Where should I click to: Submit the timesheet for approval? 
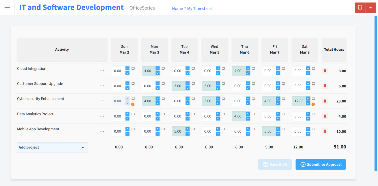tap(321, 164)
